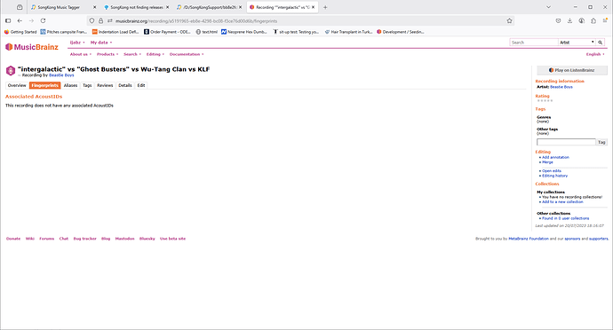
Task: Click the tag entry input field
Action: (566, 142)
